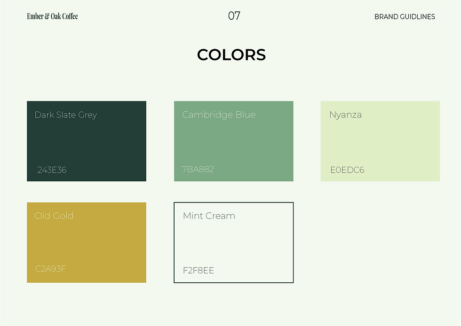The image size is (461, 326).
Task: Select the page number 07
Action: click(234, 16)
